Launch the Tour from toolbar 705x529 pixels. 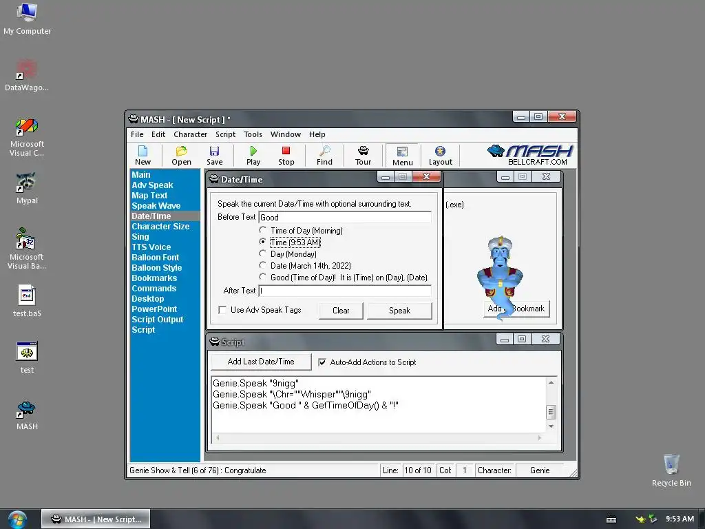[363, 156]
